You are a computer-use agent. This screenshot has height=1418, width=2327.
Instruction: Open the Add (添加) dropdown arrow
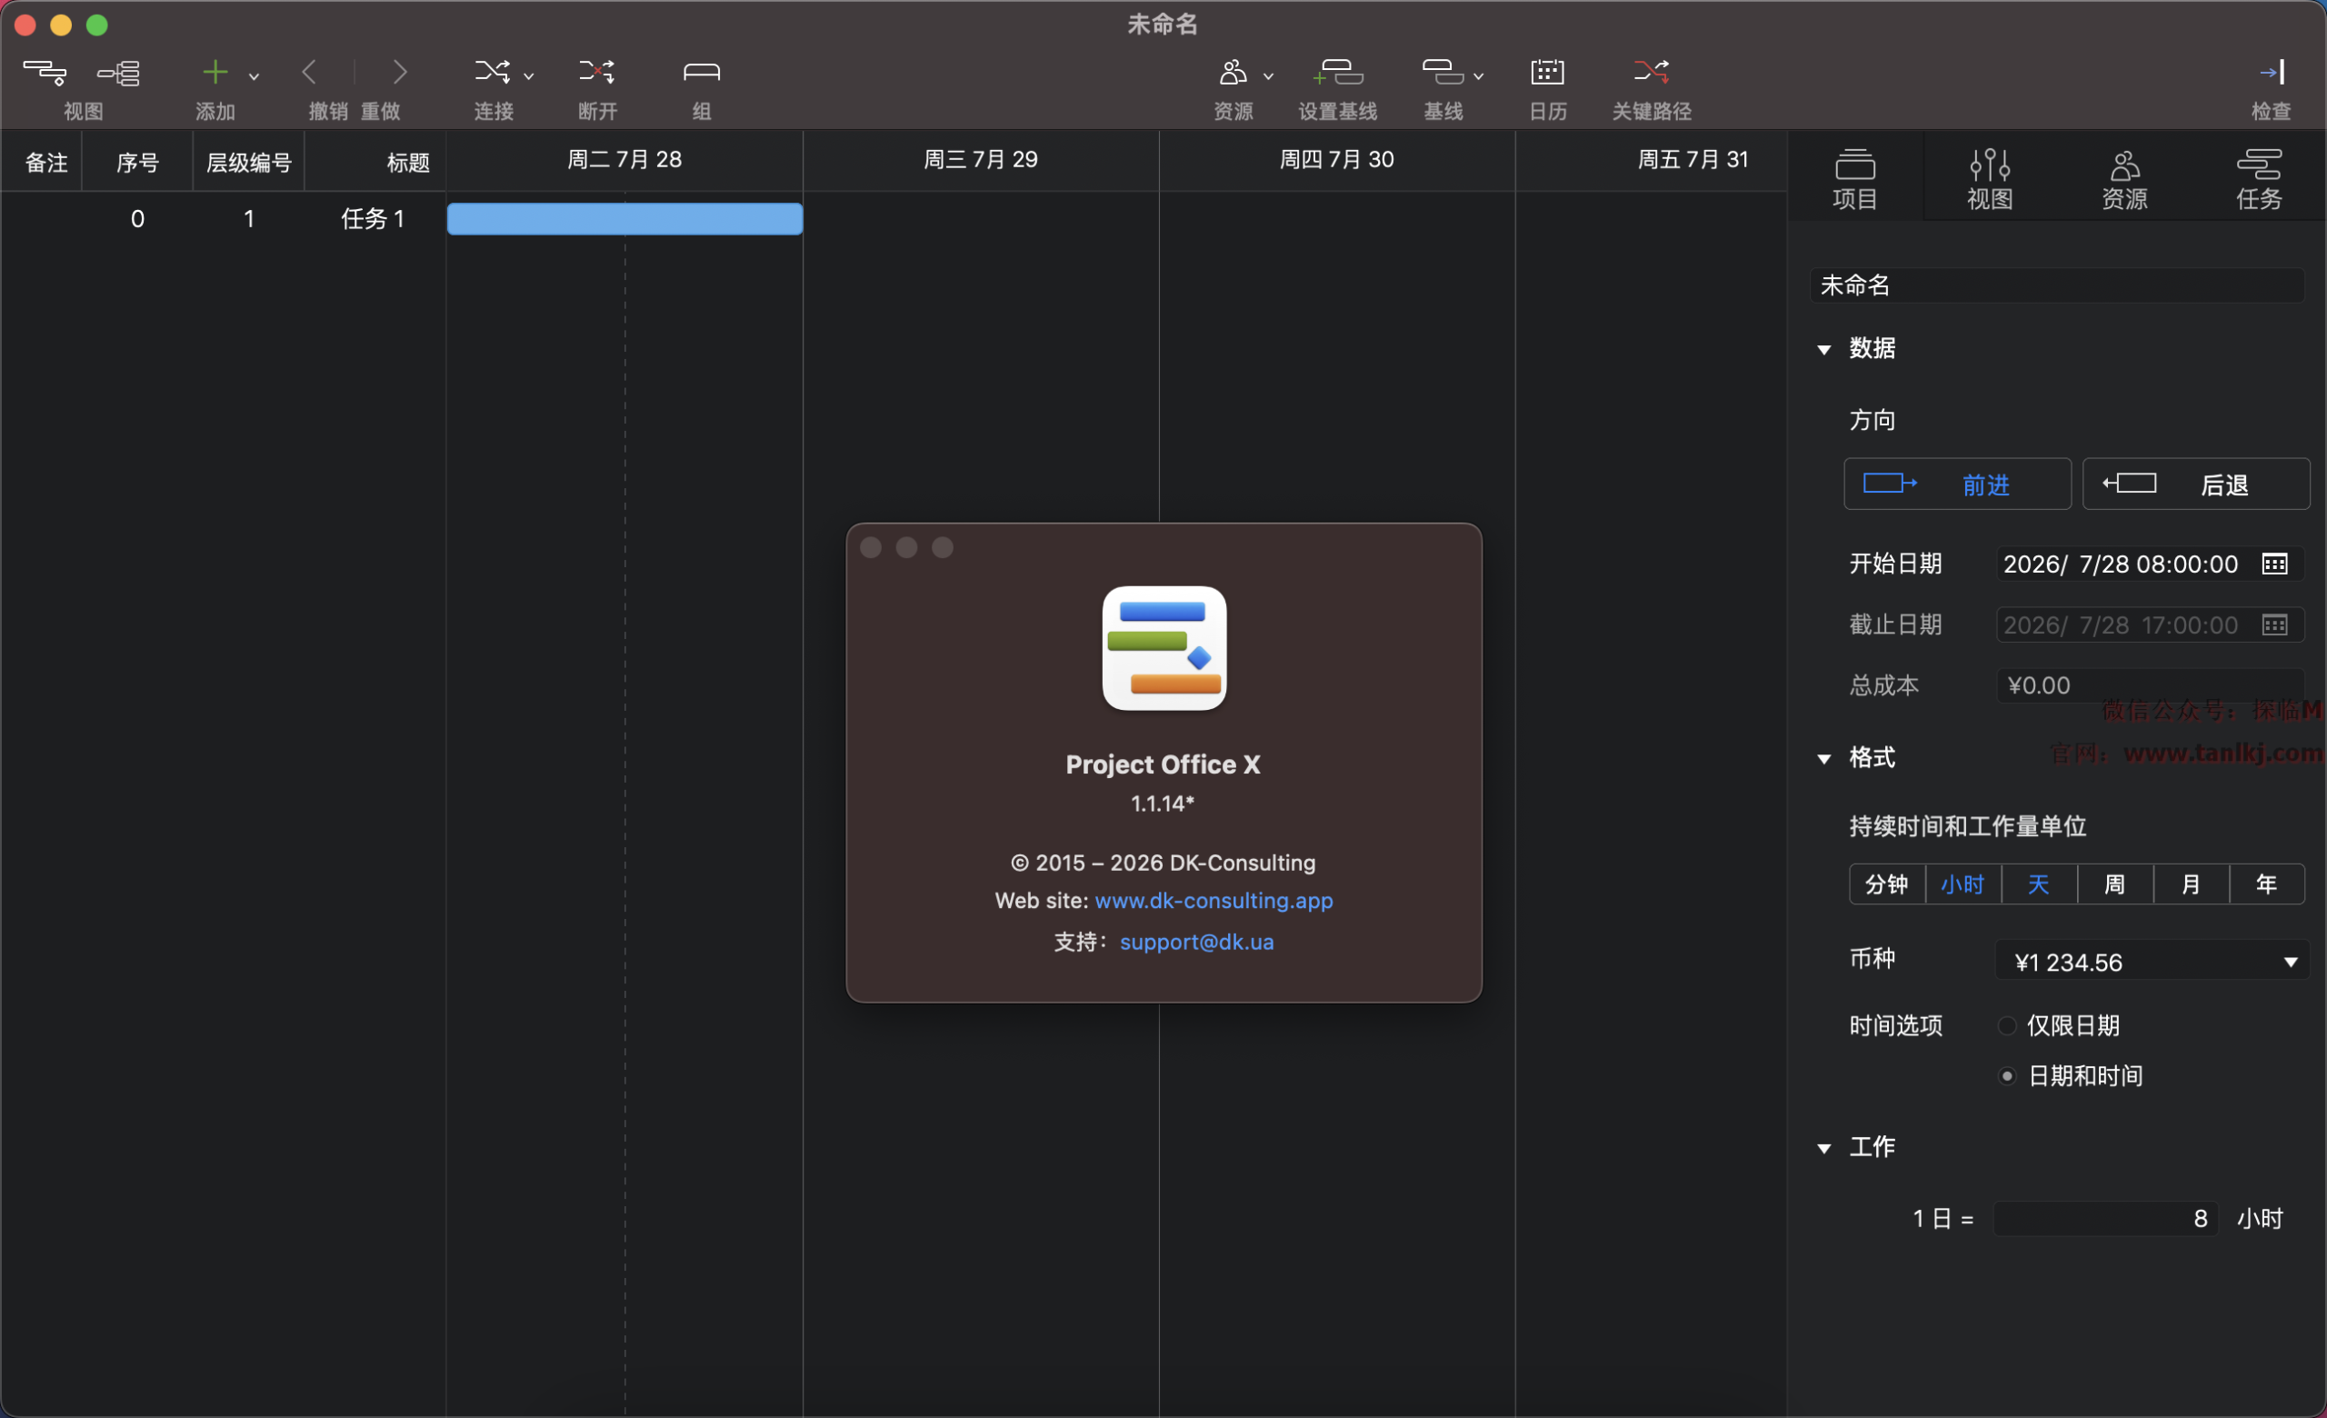[x=254, y=75]
